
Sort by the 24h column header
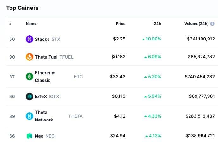coord(157,24)
